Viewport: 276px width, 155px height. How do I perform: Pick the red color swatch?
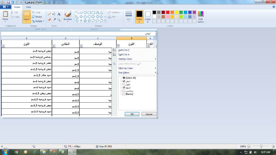pyautogui.click(x=168, y=12)
